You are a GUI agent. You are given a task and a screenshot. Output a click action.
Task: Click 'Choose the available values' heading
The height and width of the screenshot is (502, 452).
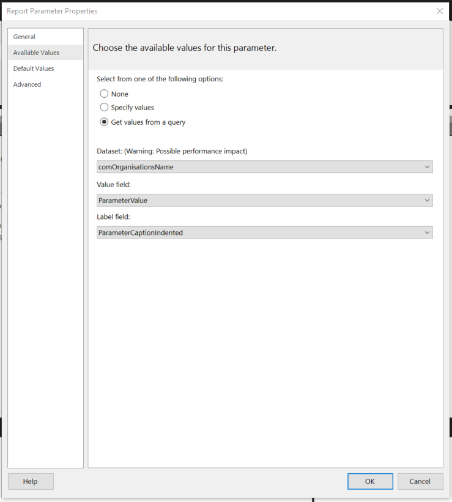[185, 48]
